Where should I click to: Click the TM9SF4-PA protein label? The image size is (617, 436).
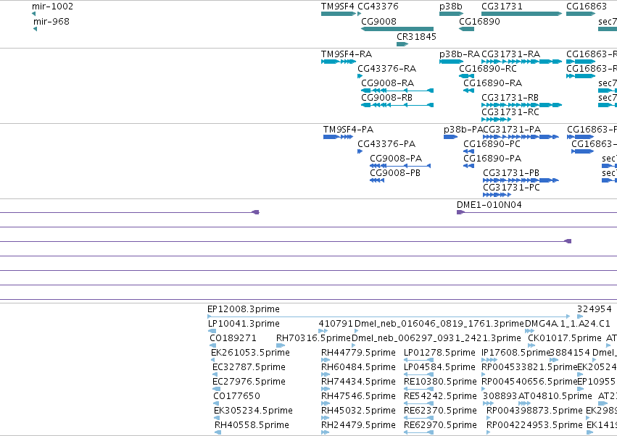pyautogui.click(x=348, y=130)
